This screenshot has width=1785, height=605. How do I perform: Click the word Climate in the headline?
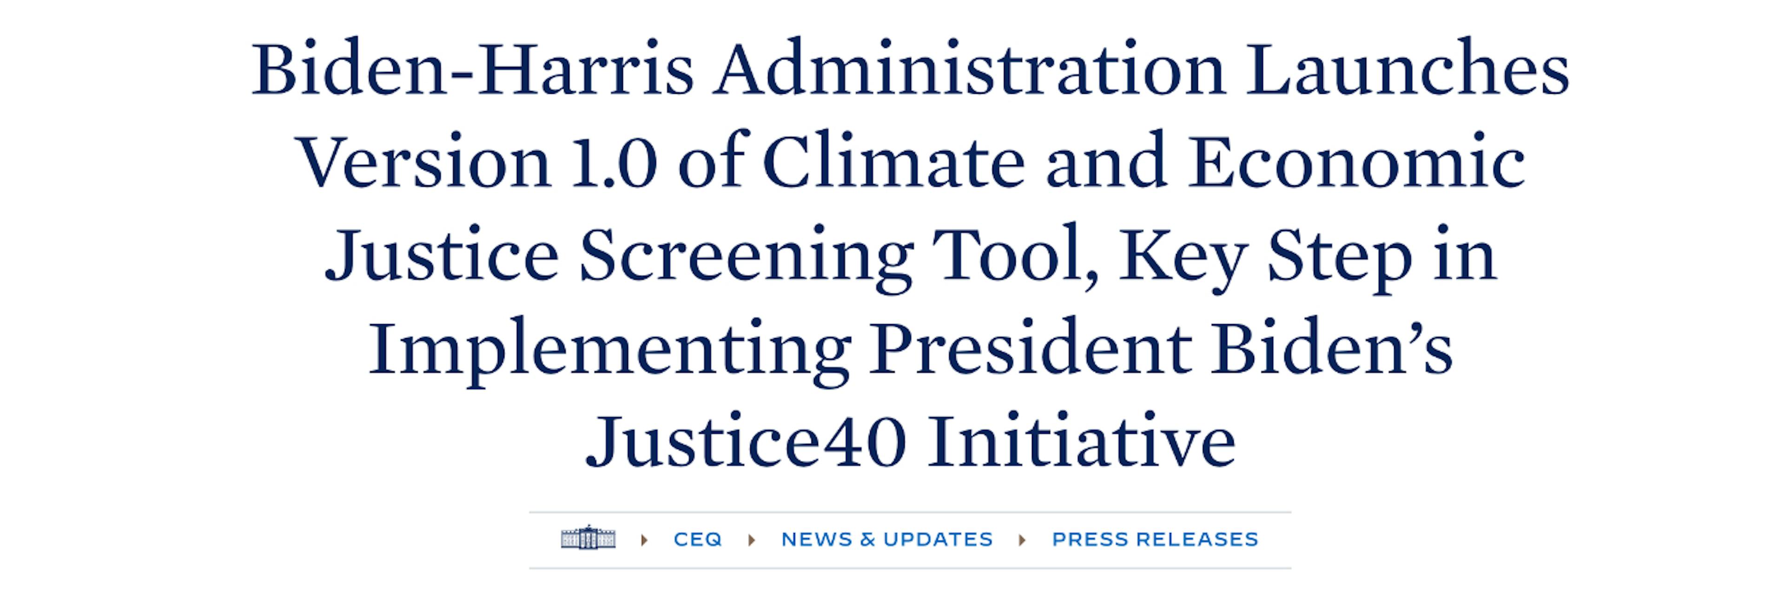(894, 163)
